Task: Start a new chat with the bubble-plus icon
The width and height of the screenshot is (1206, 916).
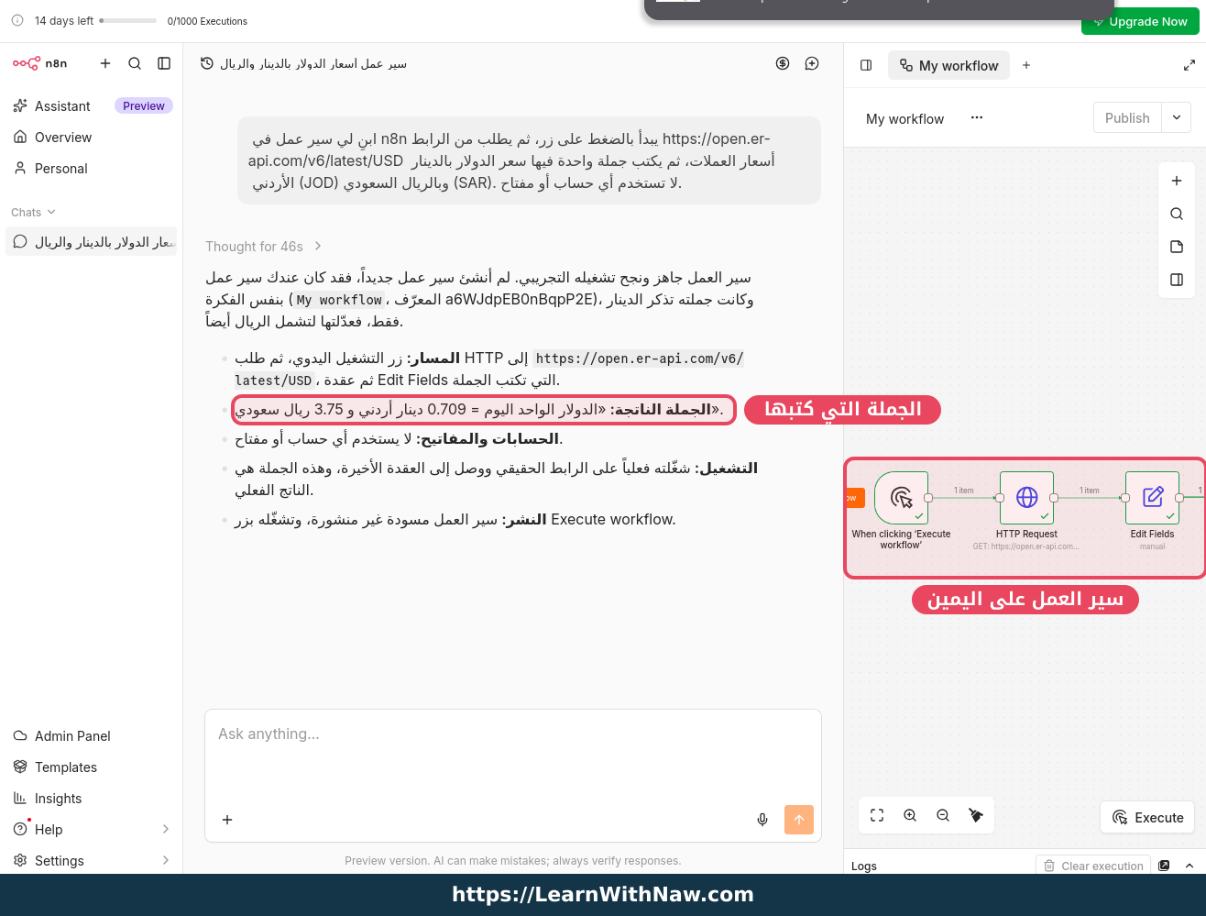Action: coord(812,63)
